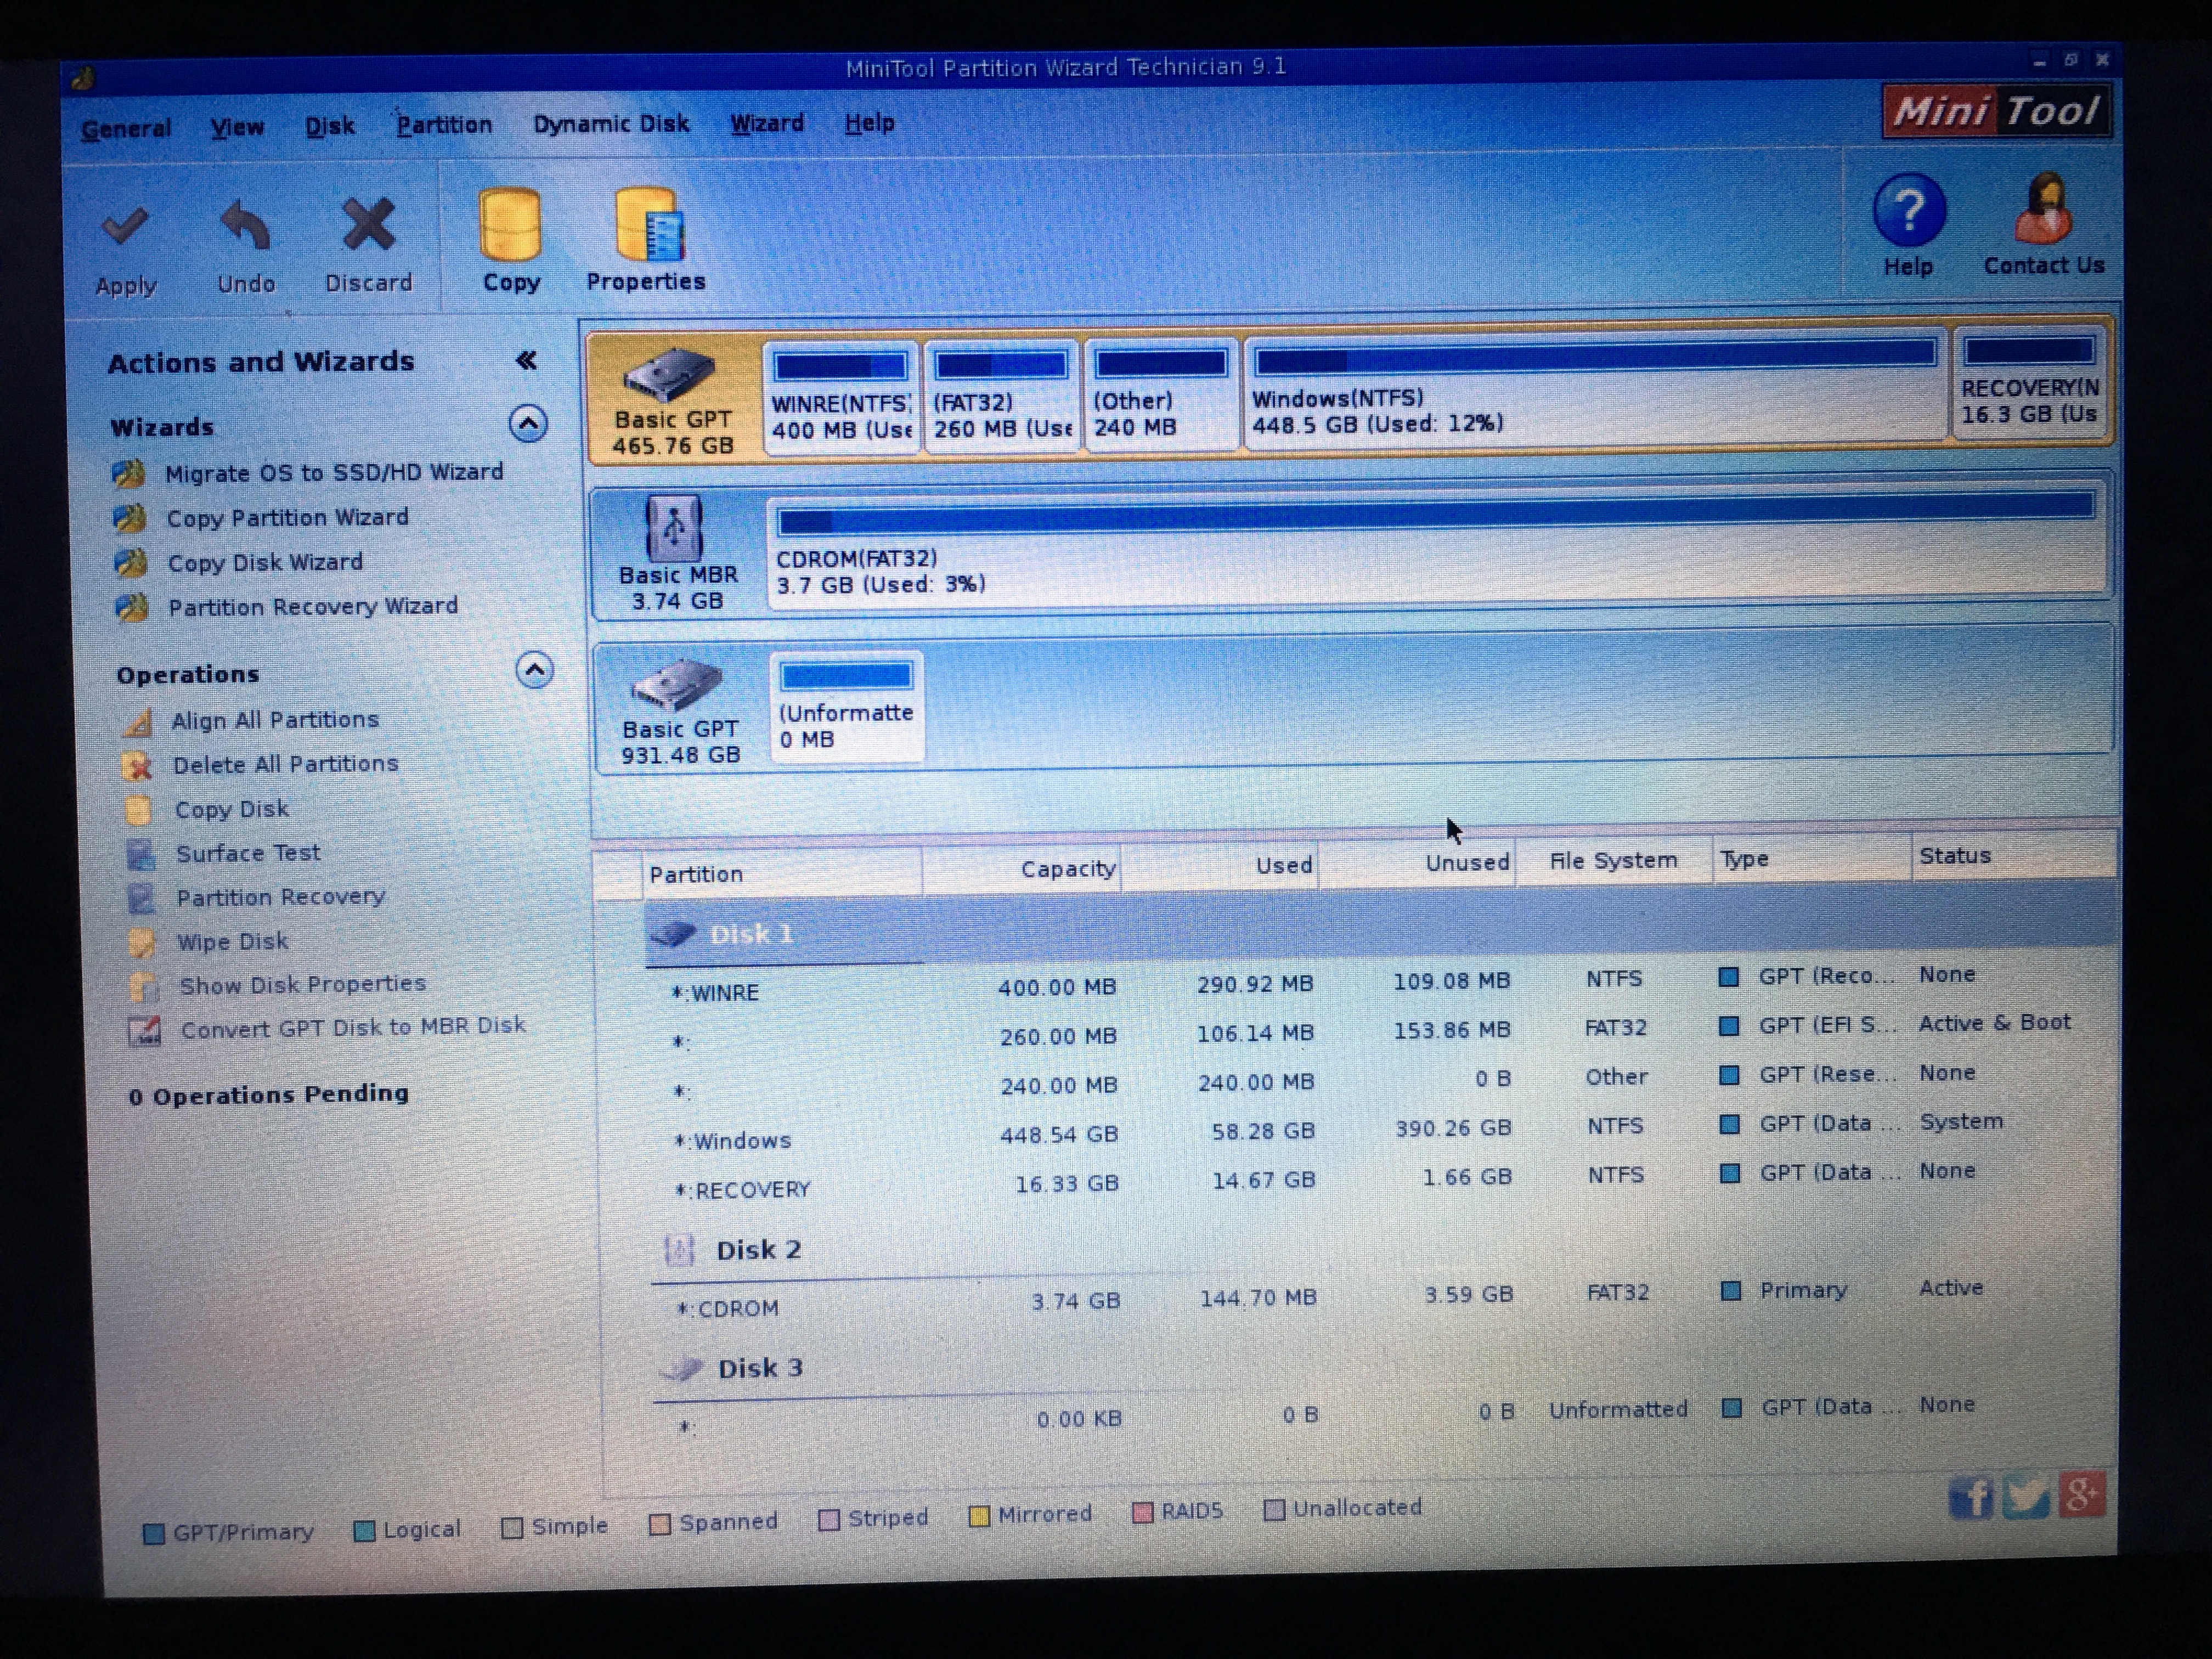Click the Copy Partition Wizard icon

(131, 518)
